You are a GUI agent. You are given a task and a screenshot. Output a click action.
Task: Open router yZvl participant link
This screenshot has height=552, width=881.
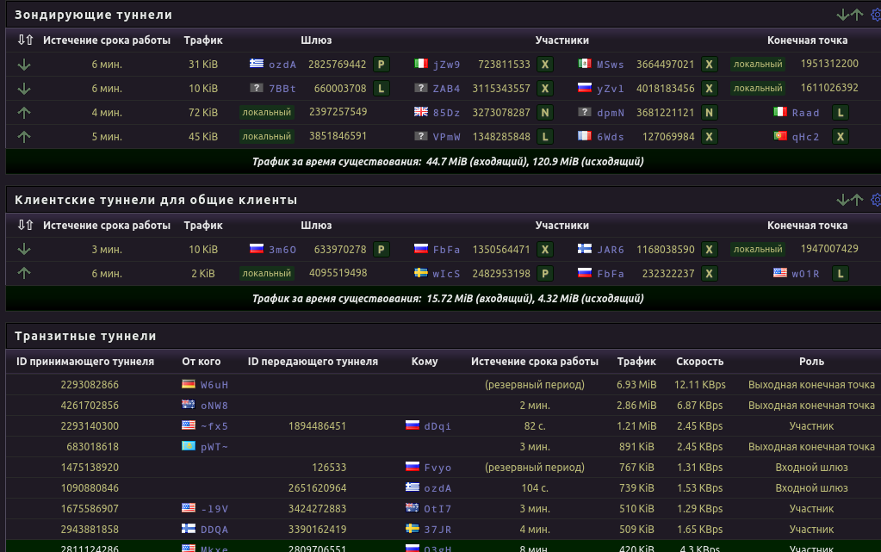611,89
